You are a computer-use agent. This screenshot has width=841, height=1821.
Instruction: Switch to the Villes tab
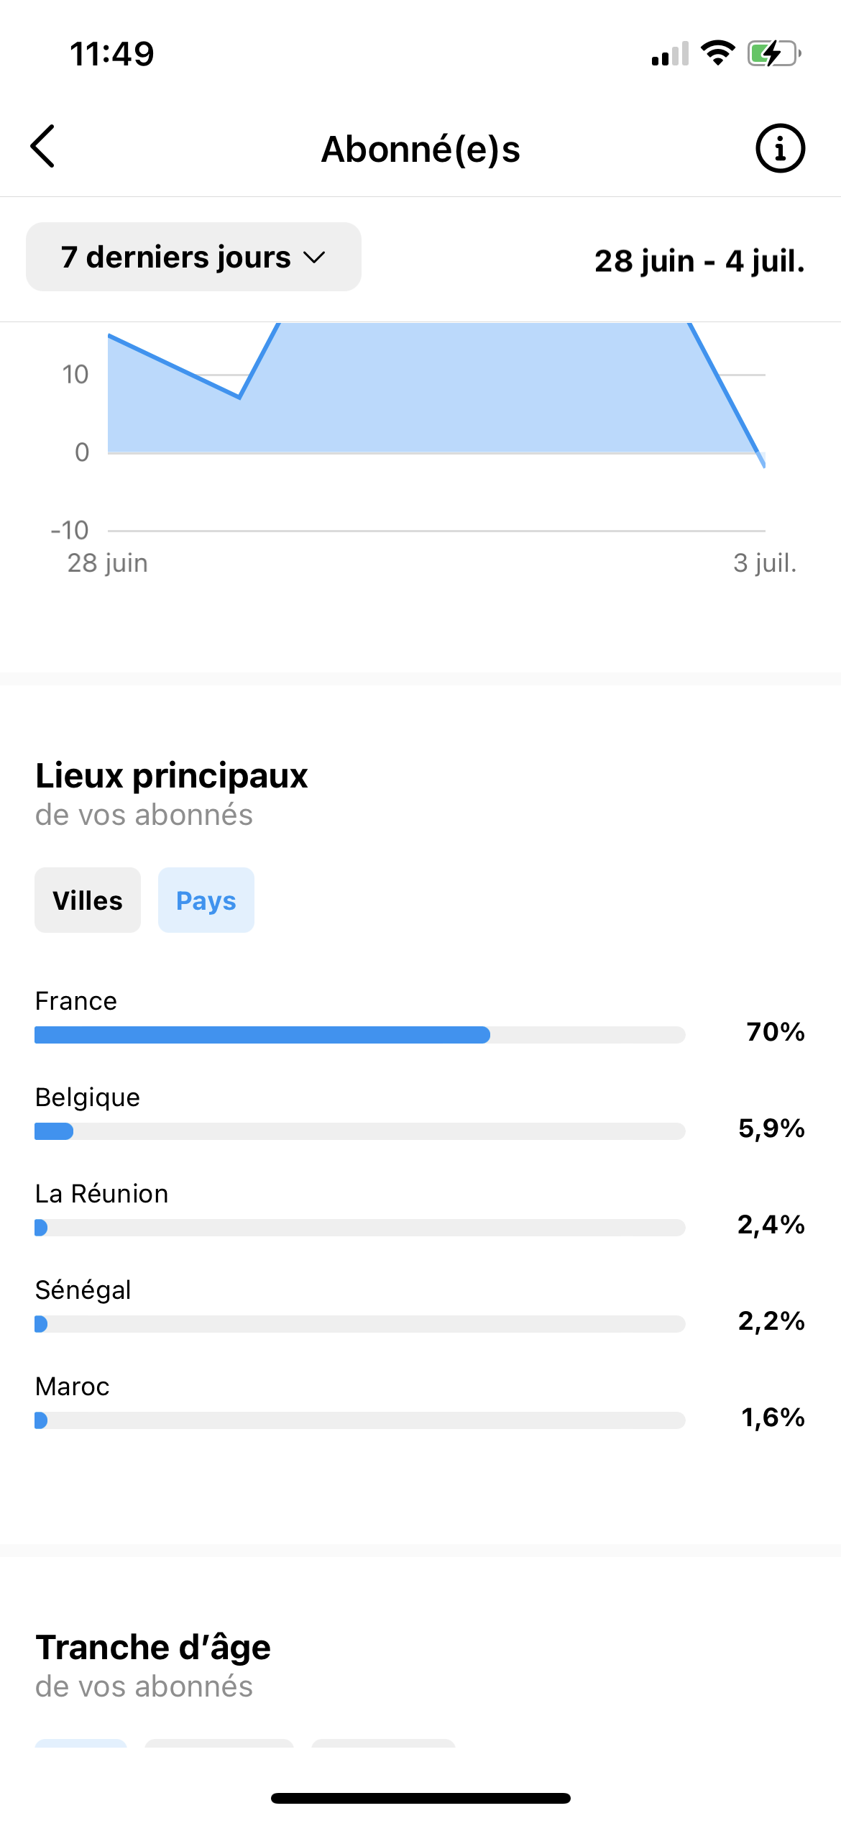[88, 900]
